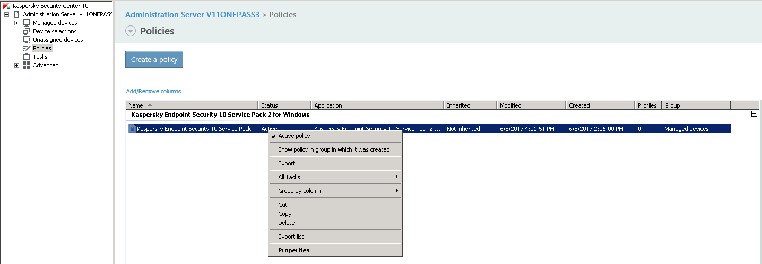Click the Kaspersky Security Center logo icon
The height and width of the screenshot is (264, 762).
coord(6,6)
